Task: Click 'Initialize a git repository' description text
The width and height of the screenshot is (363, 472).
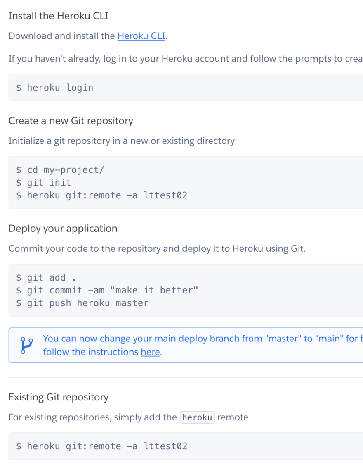Action: click(122, 141)
